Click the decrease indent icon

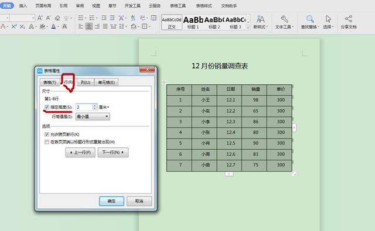[x=104, y=18]
